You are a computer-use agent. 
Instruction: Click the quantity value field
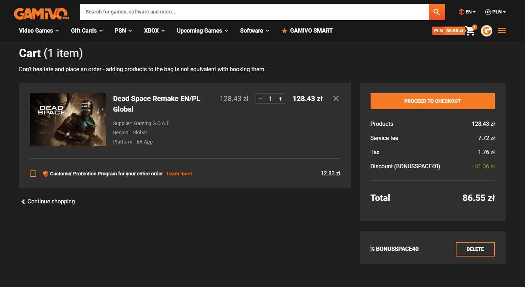click(x=270, y=99)
